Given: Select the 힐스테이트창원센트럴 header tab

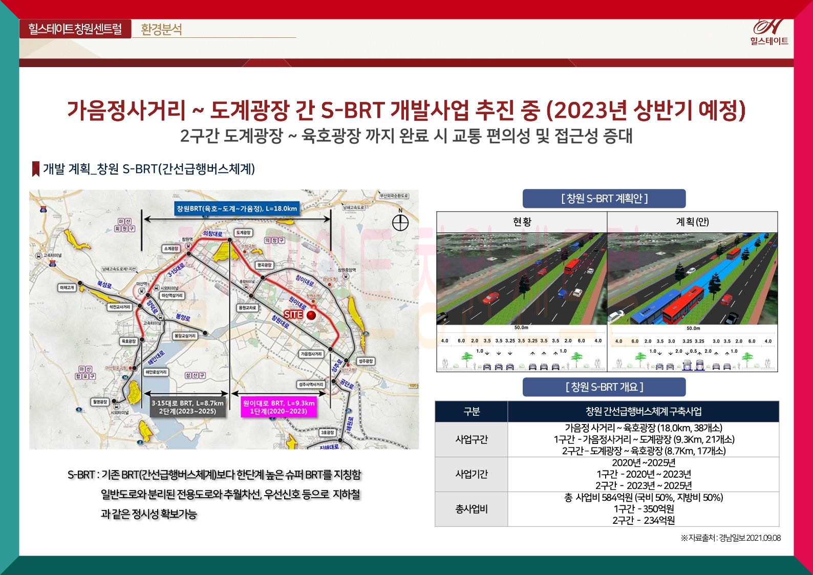Looking at the screenshot, I should point(75,29).
